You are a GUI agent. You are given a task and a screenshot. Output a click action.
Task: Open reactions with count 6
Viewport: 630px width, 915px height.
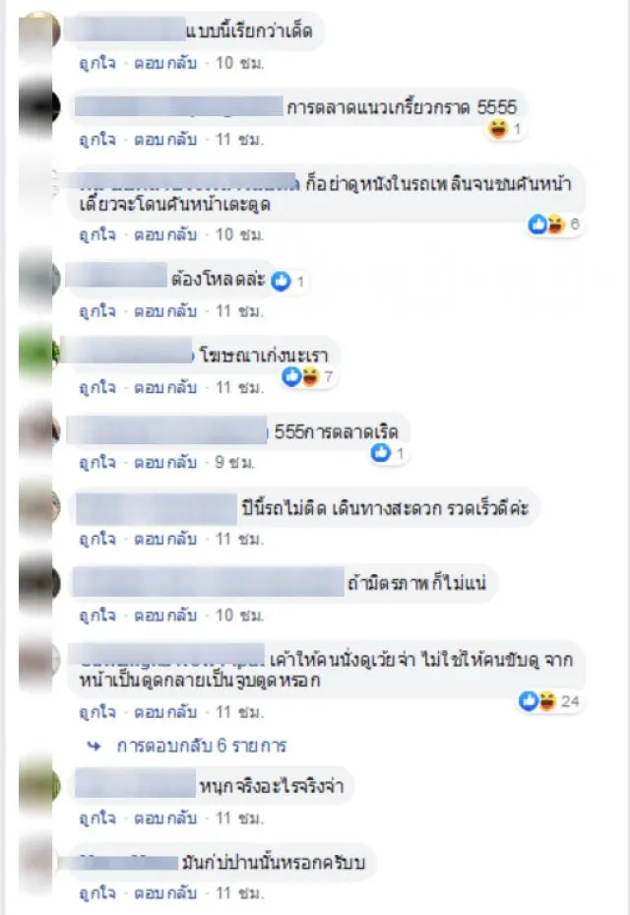click(554, 225)
